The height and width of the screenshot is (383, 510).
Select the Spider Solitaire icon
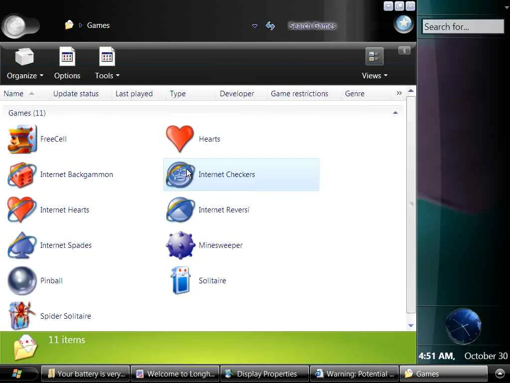tap(22, 316)
